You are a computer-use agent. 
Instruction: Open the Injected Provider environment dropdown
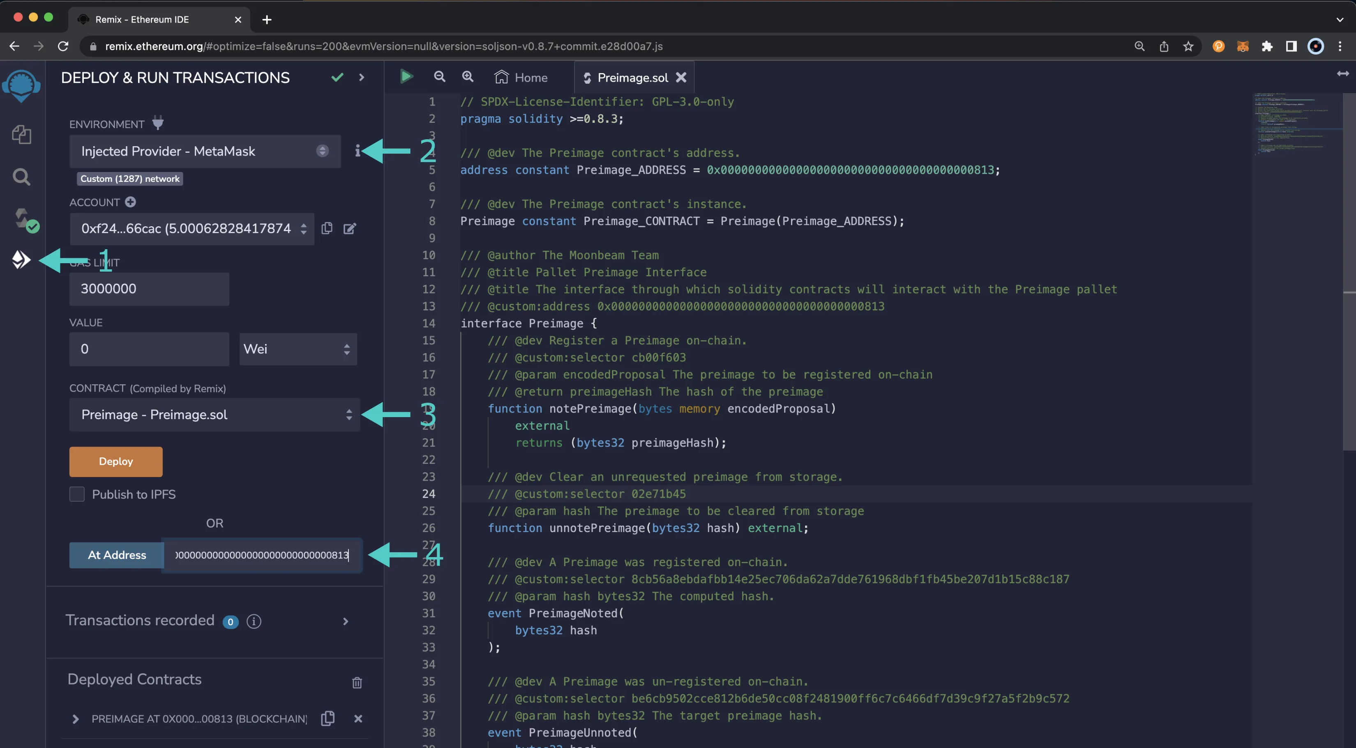205,151
